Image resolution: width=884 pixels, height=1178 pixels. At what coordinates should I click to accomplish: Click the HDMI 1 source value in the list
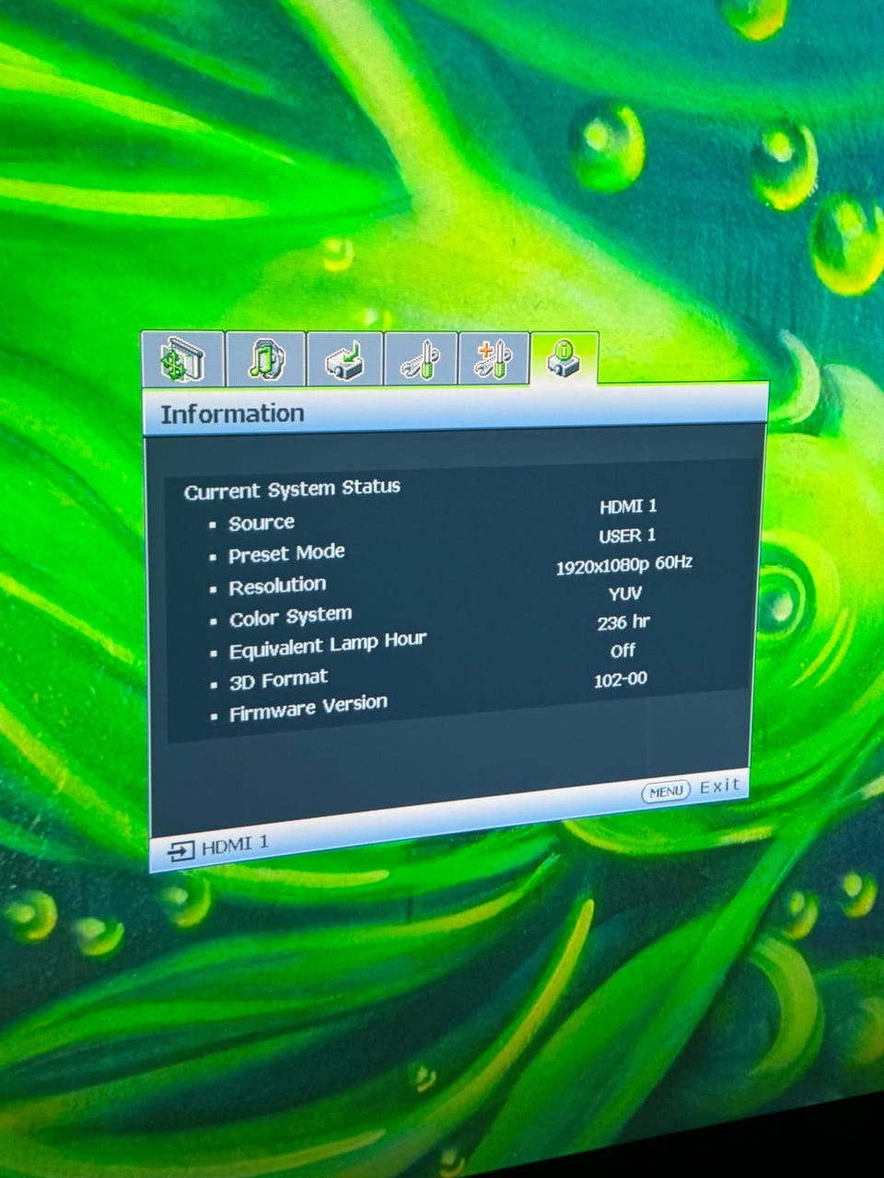pyautogui.click(x=628, y=505)
